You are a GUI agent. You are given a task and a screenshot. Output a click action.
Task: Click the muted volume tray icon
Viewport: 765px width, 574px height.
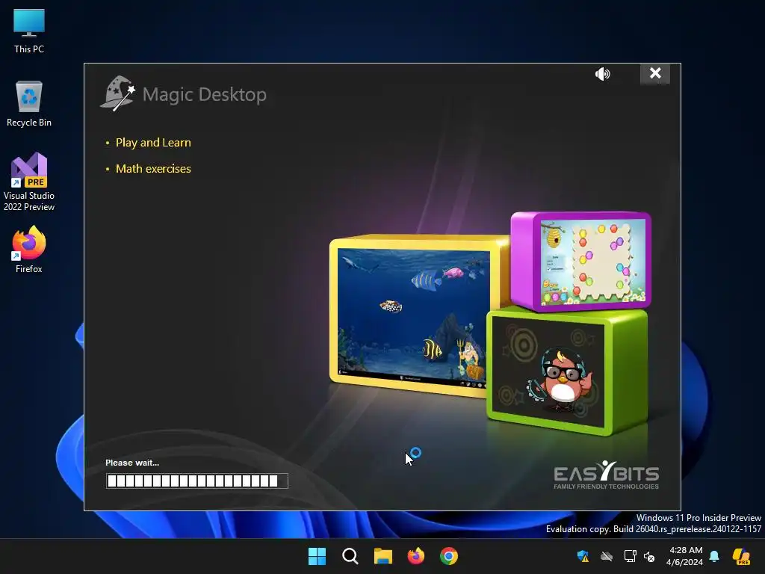649,556
